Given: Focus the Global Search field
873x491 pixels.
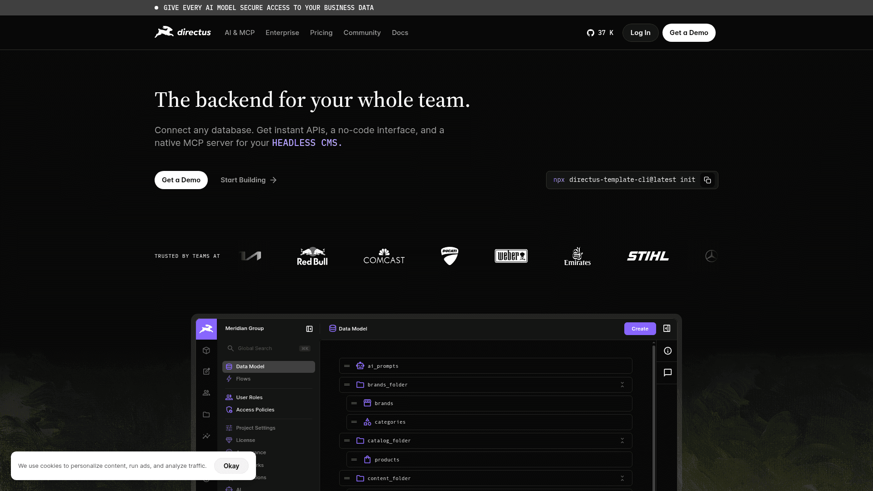Looking at the screenshot, I should pyautogui.click(x=269, y=348).
